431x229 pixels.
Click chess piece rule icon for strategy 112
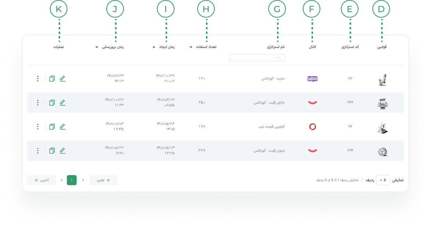point(383,80)
